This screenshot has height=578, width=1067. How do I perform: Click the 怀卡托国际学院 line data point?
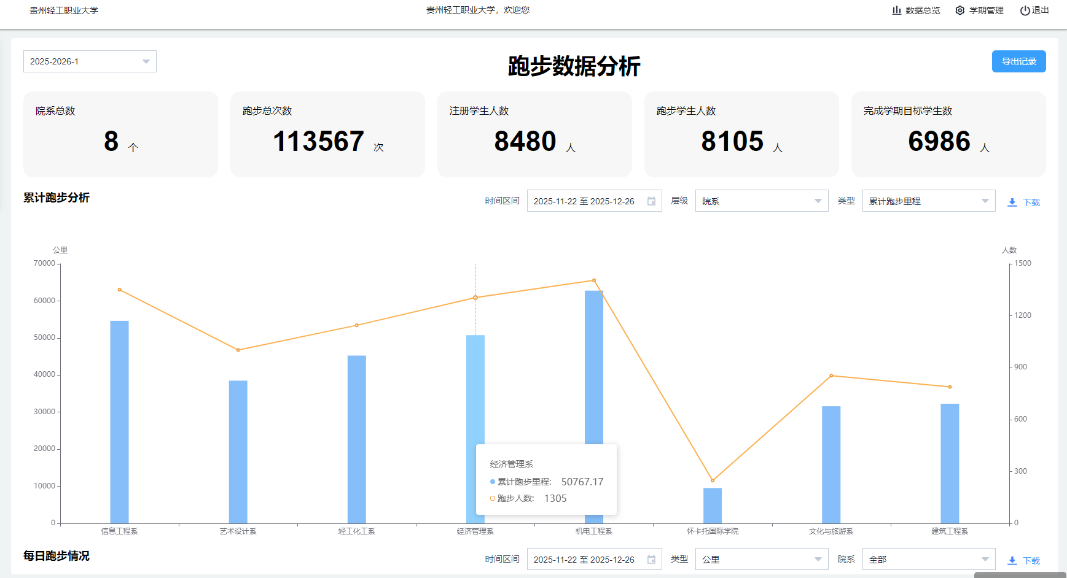point(713,480)
